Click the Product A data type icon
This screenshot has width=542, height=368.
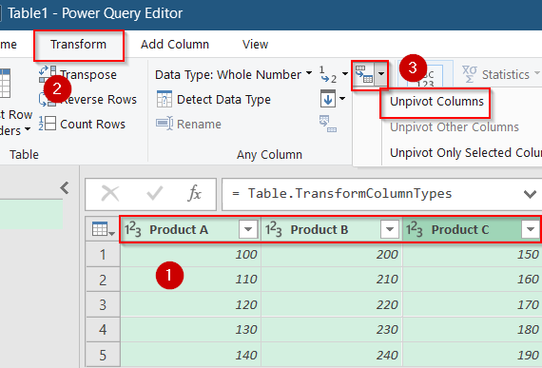tap(133, 229)
